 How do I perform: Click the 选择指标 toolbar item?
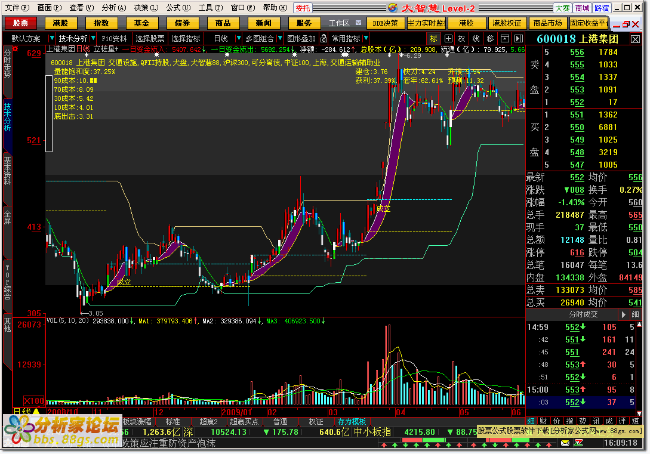pos(186,39)
